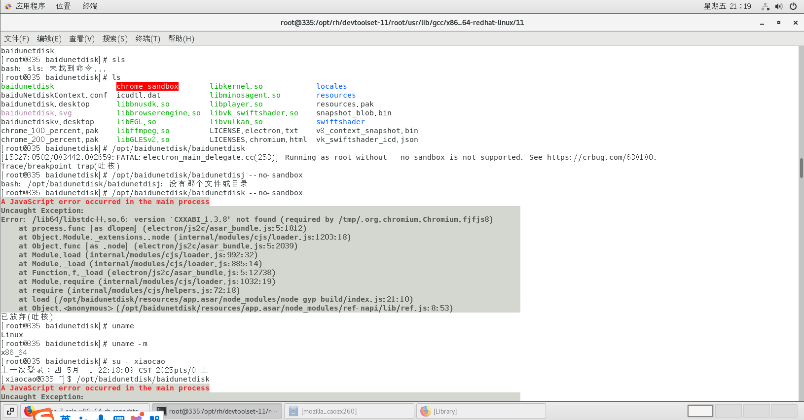
Task: Click 'libffmpeg.so' in the listing
Action: click(x=143, y=131)
